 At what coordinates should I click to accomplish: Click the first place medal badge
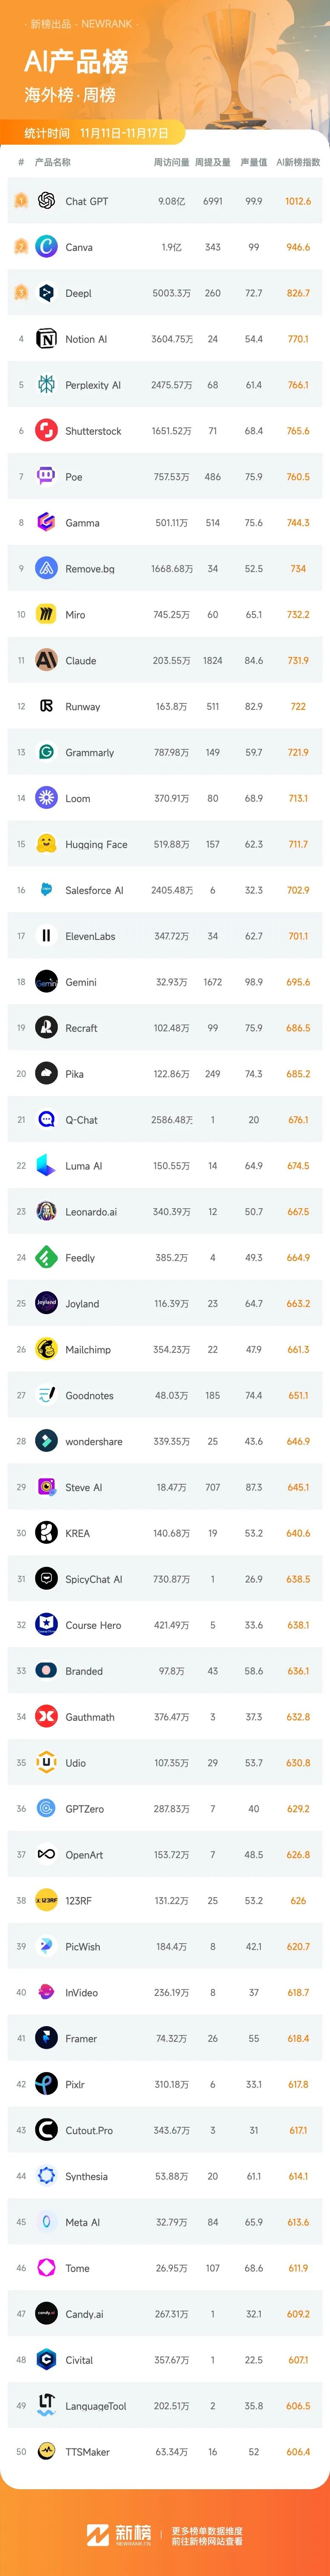[20, 201]
